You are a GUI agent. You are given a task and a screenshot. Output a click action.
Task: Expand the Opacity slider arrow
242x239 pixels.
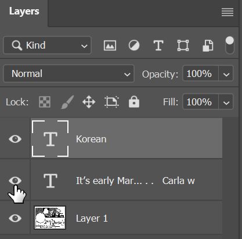tap(226, 74)
